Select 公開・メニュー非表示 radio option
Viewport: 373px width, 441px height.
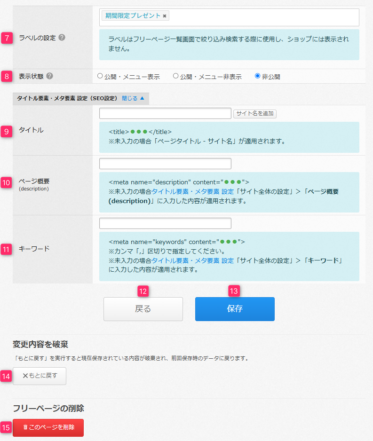[x=175, y=76]
